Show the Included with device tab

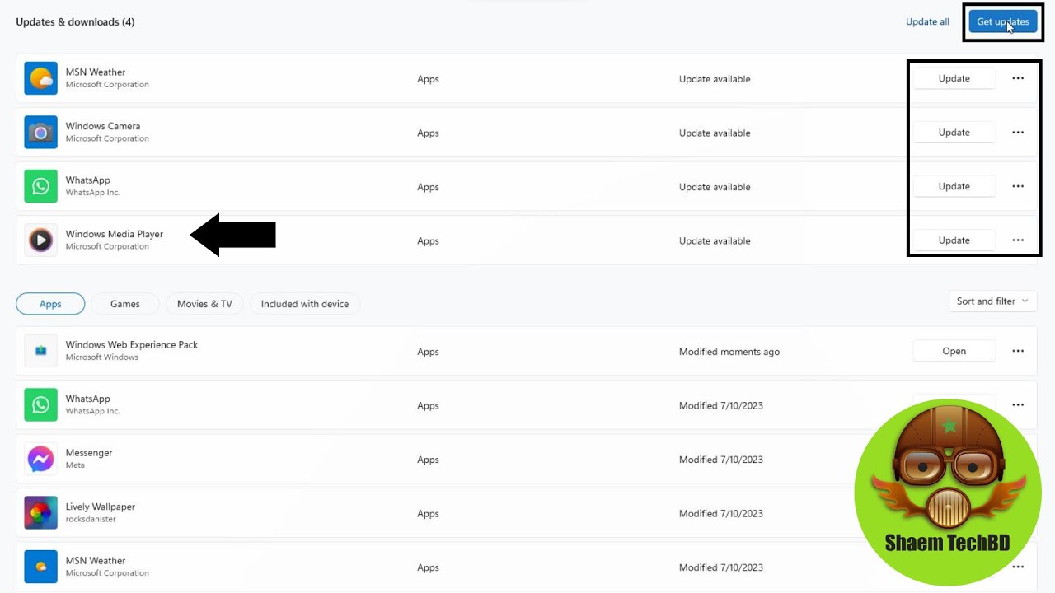click(305, 304)
